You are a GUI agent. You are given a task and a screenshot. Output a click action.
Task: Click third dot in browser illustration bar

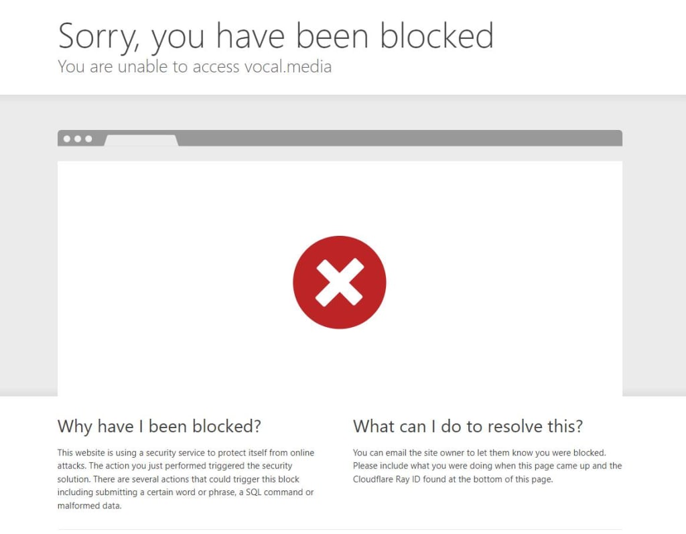coord(89,139)
